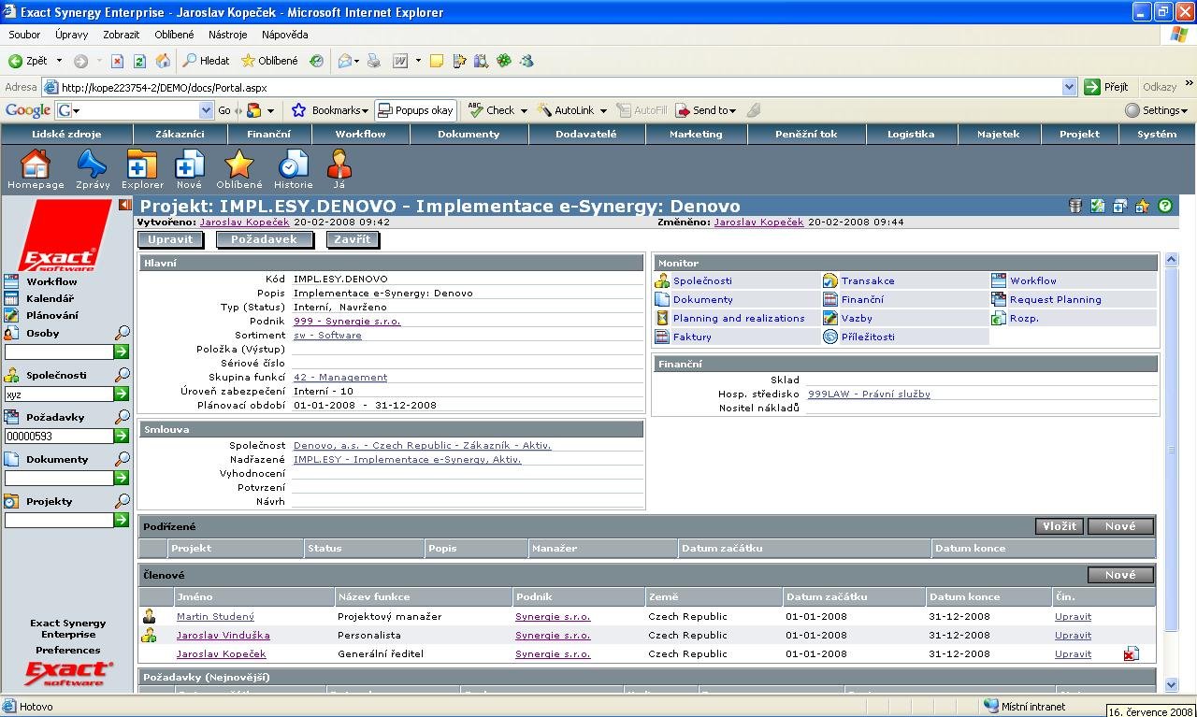Collapse the left sidebar with red arrow icon

125,205
